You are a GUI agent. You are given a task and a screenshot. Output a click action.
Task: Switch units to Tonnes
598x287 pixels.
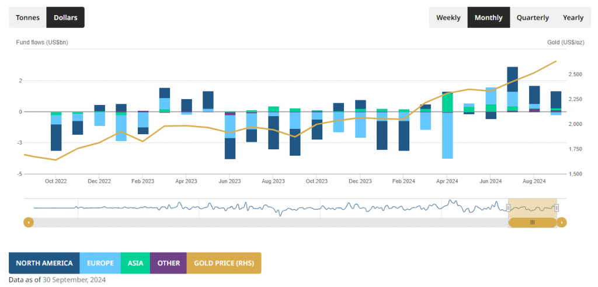click(x=27, y=17)
